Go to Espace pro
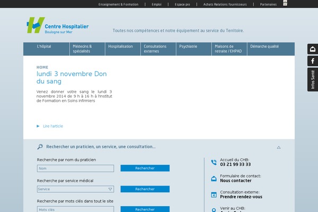Screen dimensions: 318x212 click(x=182, y=4)
